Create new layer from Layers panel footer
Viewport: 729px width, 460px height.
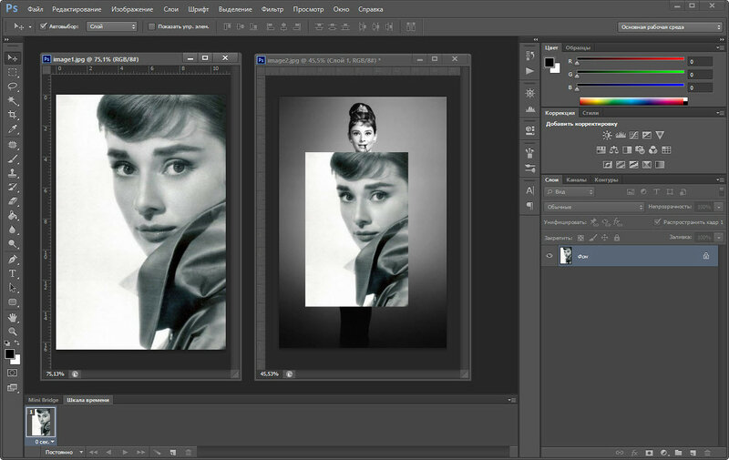click(x=693, y=453)
